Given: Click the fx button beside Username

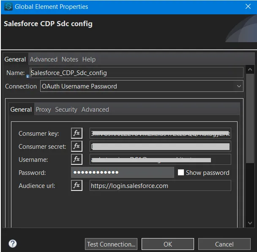Looking at the screenshot, I should [x=77, y=159].
